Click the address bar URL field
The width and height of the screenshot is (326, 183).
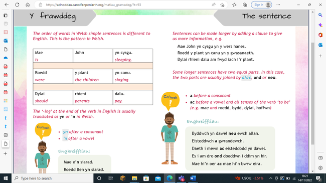pyautogui.click(x=125, y=5)
